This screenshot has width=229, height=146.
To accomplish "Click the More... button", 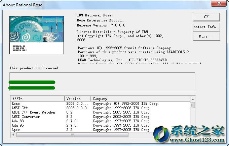I will tap(206, 36).
